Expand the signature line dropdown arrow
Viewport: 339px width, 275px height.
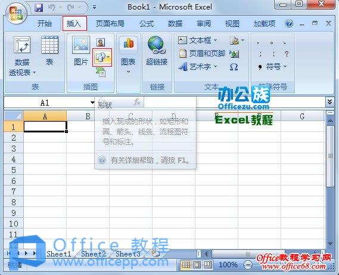[243, 41]
